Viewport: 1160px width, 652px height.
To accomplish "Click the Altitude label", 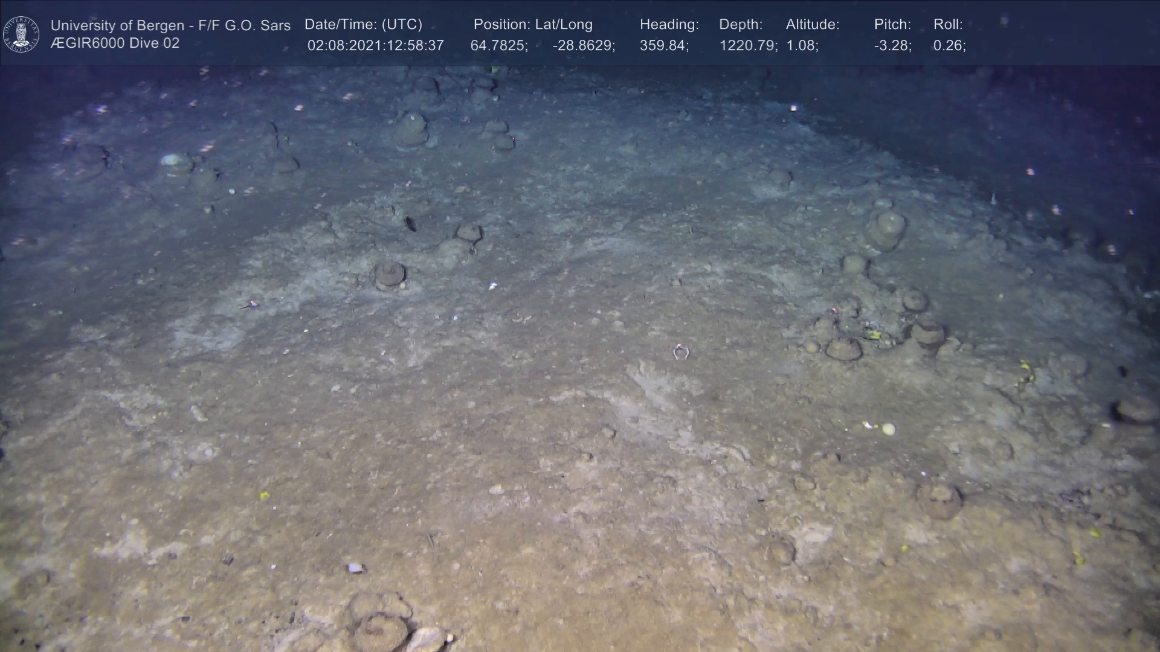I will click(813, 25).
